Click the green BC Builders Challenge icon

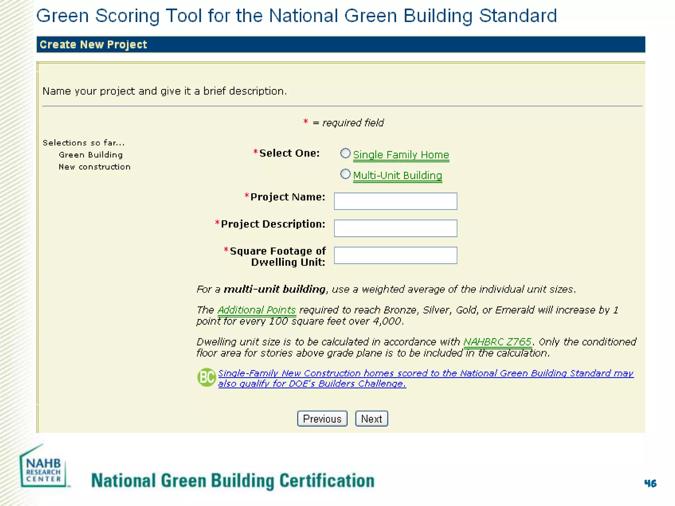206,377
